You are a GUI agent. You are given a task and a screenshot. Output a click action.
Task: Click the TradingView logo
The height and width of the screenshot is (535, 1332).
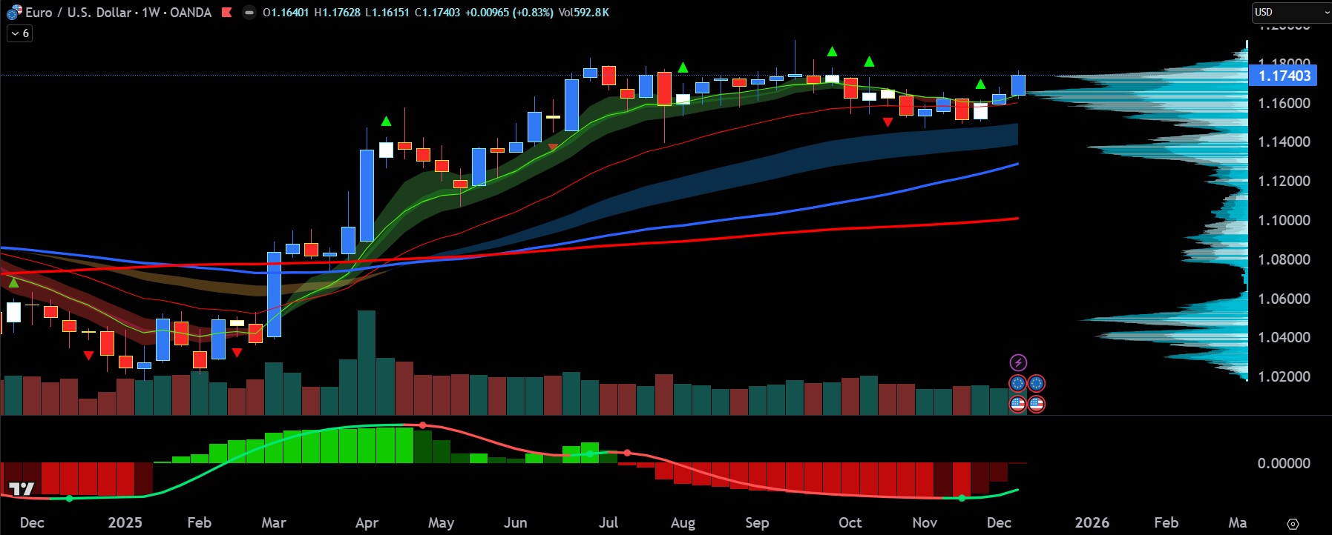(22, 488)
